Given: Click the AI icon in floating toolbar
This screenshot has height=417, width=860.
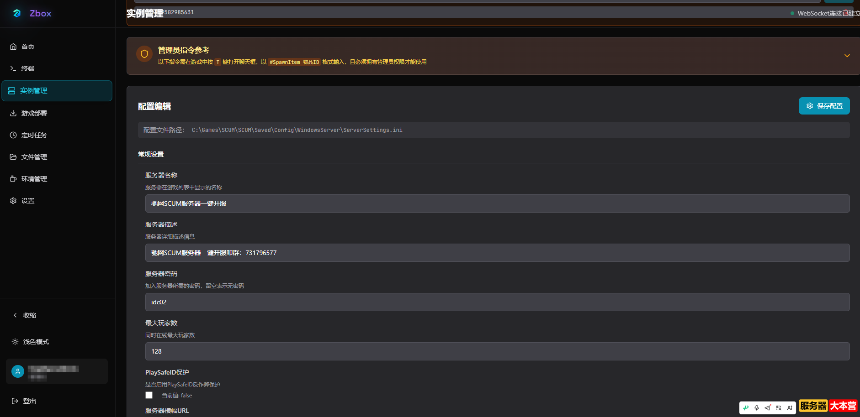Looking at the screenshot, I should click(x=790, y=408).
